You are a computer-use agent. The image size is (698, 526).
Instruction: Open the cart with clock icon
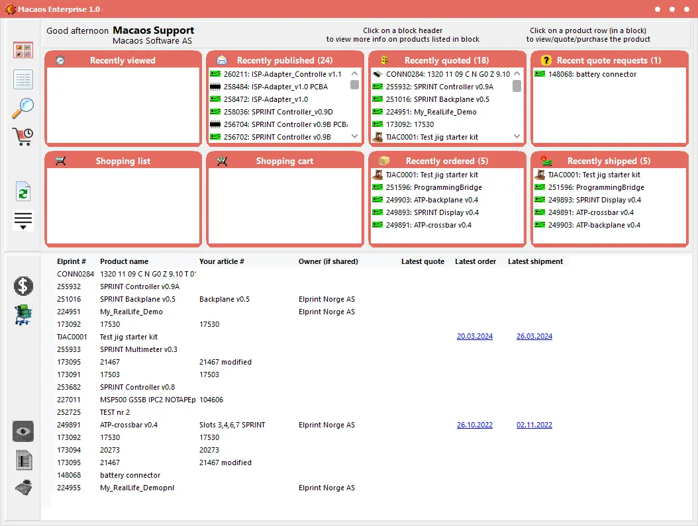[23, 136]
